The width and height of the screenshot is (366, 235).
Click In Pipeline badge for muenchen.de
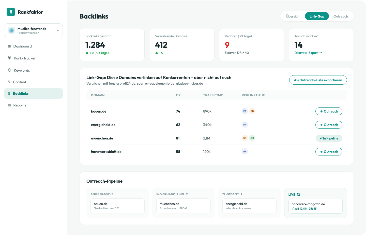click(329, 138)
